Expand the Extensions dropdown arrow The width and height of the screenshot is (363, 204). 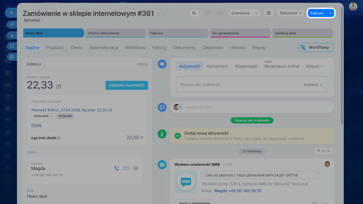[256, 13]
